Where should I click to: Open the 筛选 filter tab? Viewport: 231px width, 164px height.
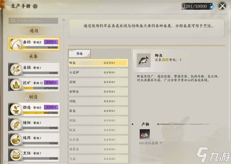click(79, 54)
